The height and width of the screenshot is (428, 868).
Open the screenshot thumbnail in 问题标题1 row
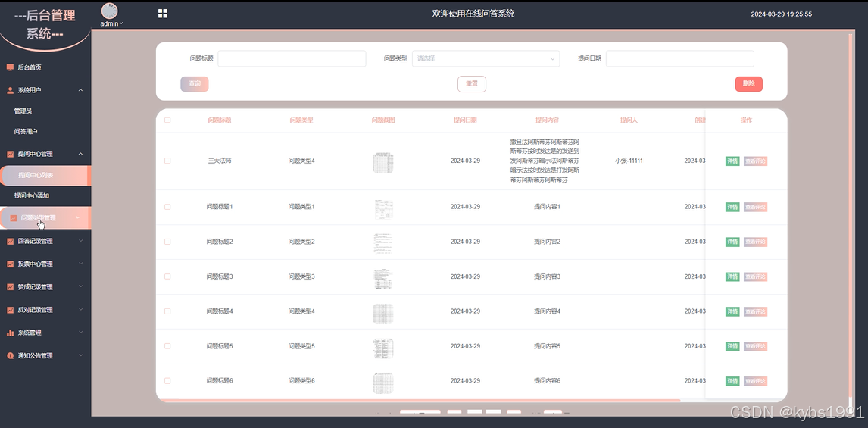(383, 209)
